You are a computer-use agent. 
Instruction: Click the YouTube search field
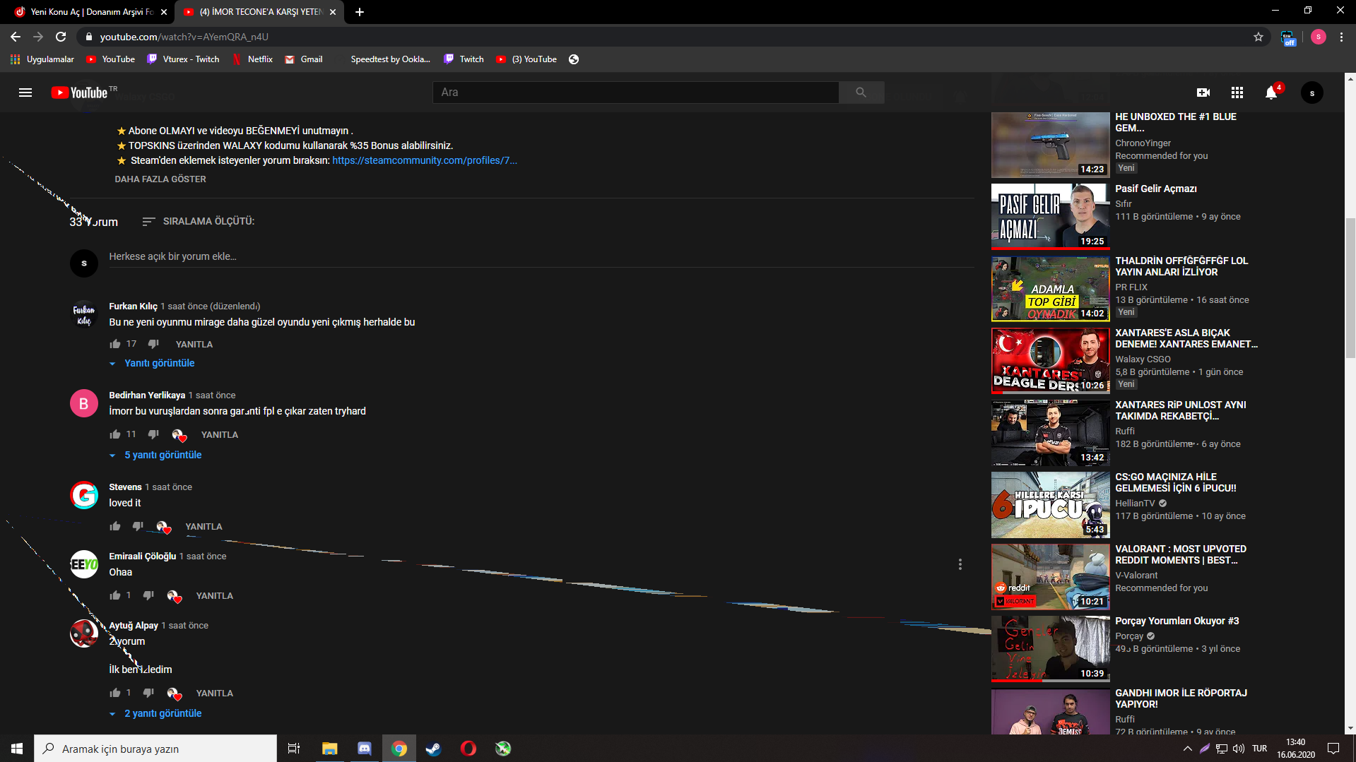635,93
